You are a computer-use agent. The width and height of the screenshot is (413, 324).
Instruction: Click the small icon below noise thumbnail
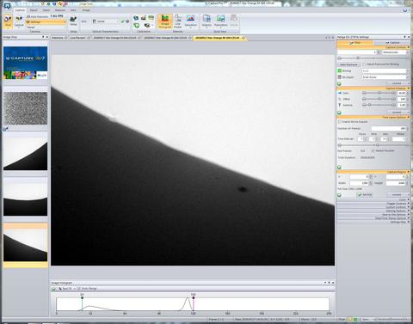pos(5,129)
